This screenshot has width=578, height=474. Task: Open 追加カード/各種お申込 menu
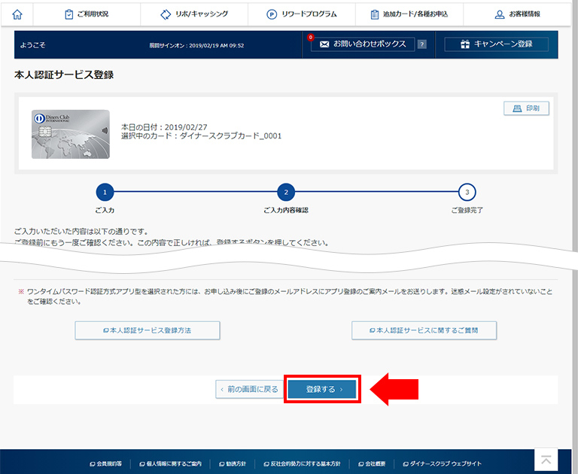point(409,14)
